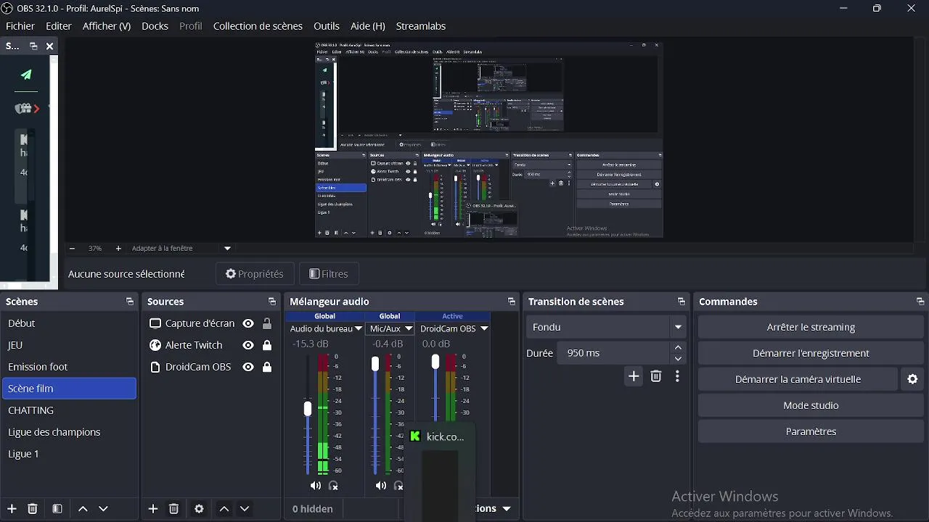This screenshot has width=929, height=522.
Task: Decrease Durée with down arrow
Action: (x=679, y=358)
